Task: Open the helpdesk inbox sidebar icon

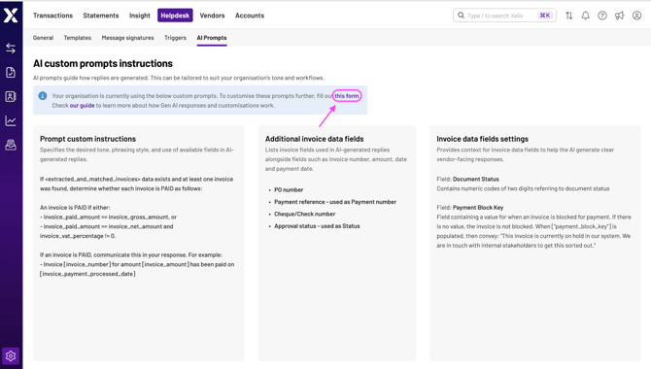Action: coord(11,145)
